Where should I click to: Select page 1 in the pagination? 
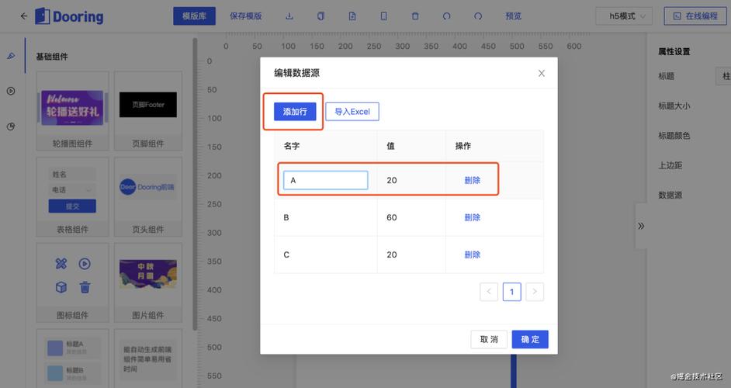(511, 292)
